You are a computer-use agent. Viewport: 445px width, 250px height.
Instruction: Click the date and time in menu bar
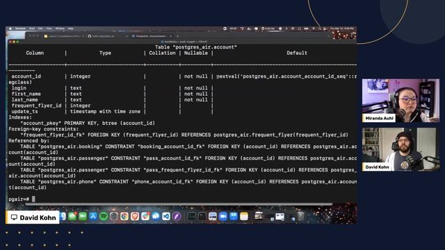[342, 28]
